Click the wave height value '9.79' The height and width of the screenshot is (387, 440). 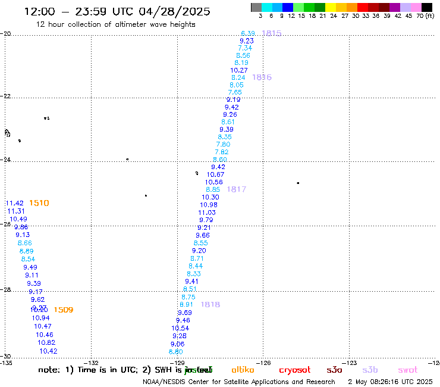tap(206, 220)
